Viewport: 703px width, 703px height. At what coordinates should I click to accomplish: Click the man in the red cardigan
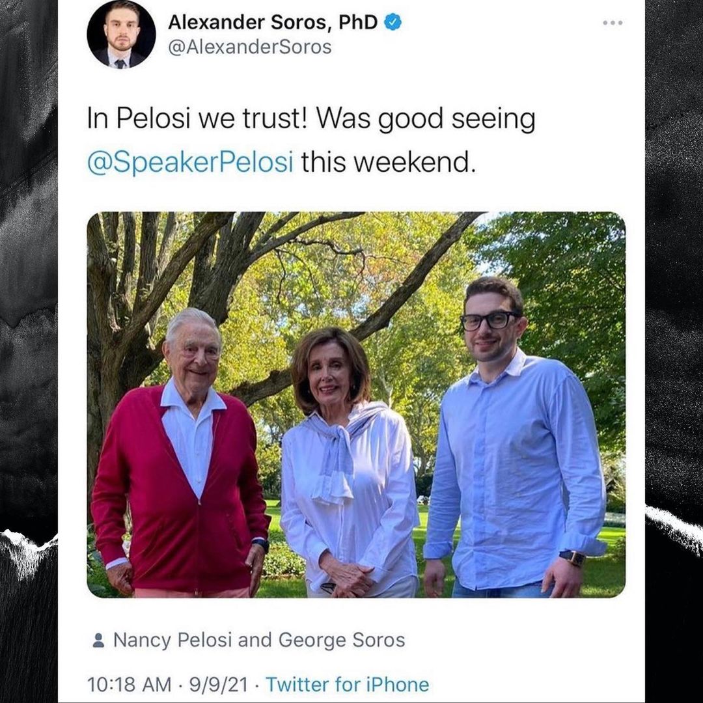pos(180,453)
